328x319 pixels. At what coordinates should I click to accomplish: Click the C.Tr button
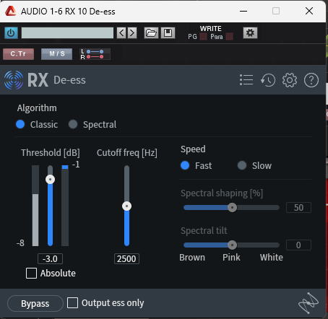18,54
